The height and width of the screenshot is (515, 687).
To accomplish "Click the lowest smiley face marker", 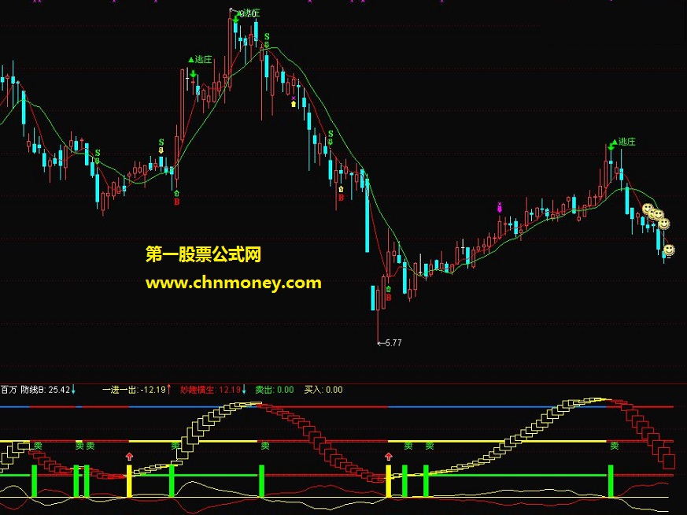I will point(669,250).
